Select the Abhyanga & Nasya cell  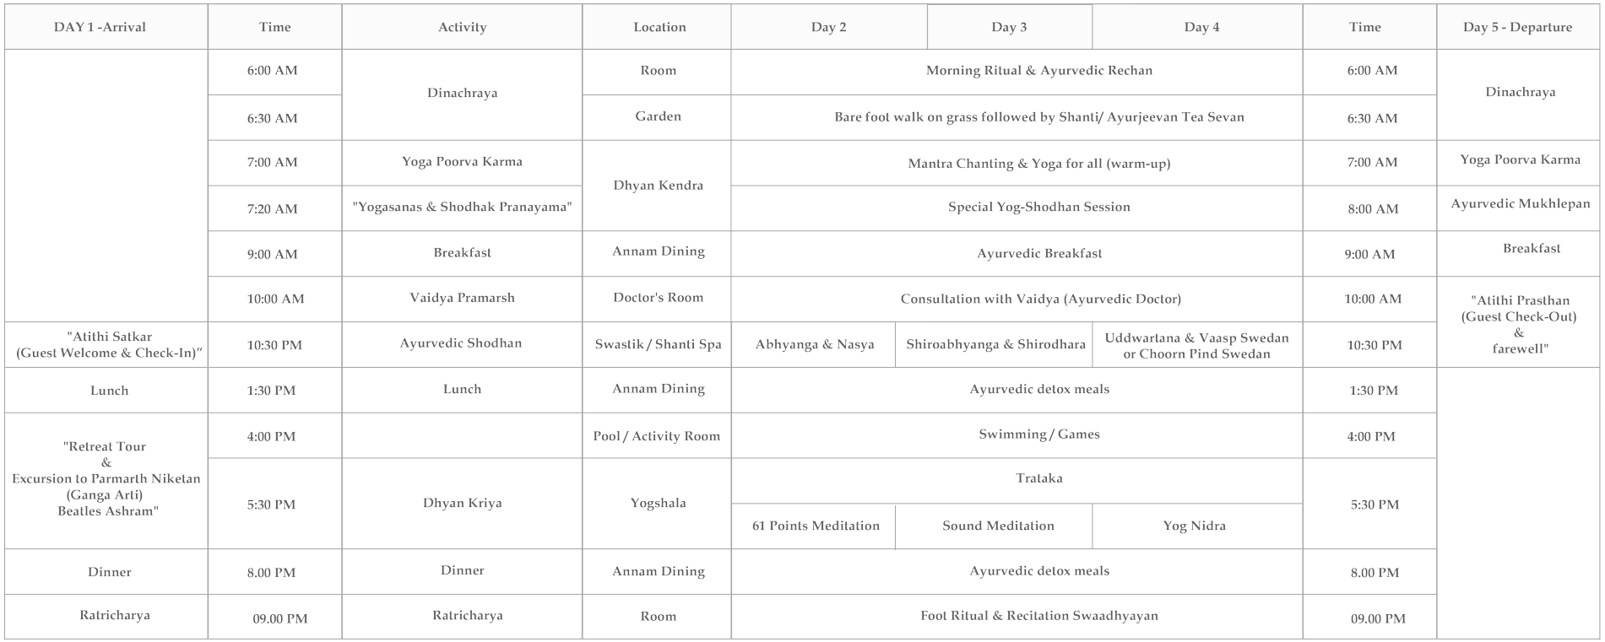(x=814, y=344)
